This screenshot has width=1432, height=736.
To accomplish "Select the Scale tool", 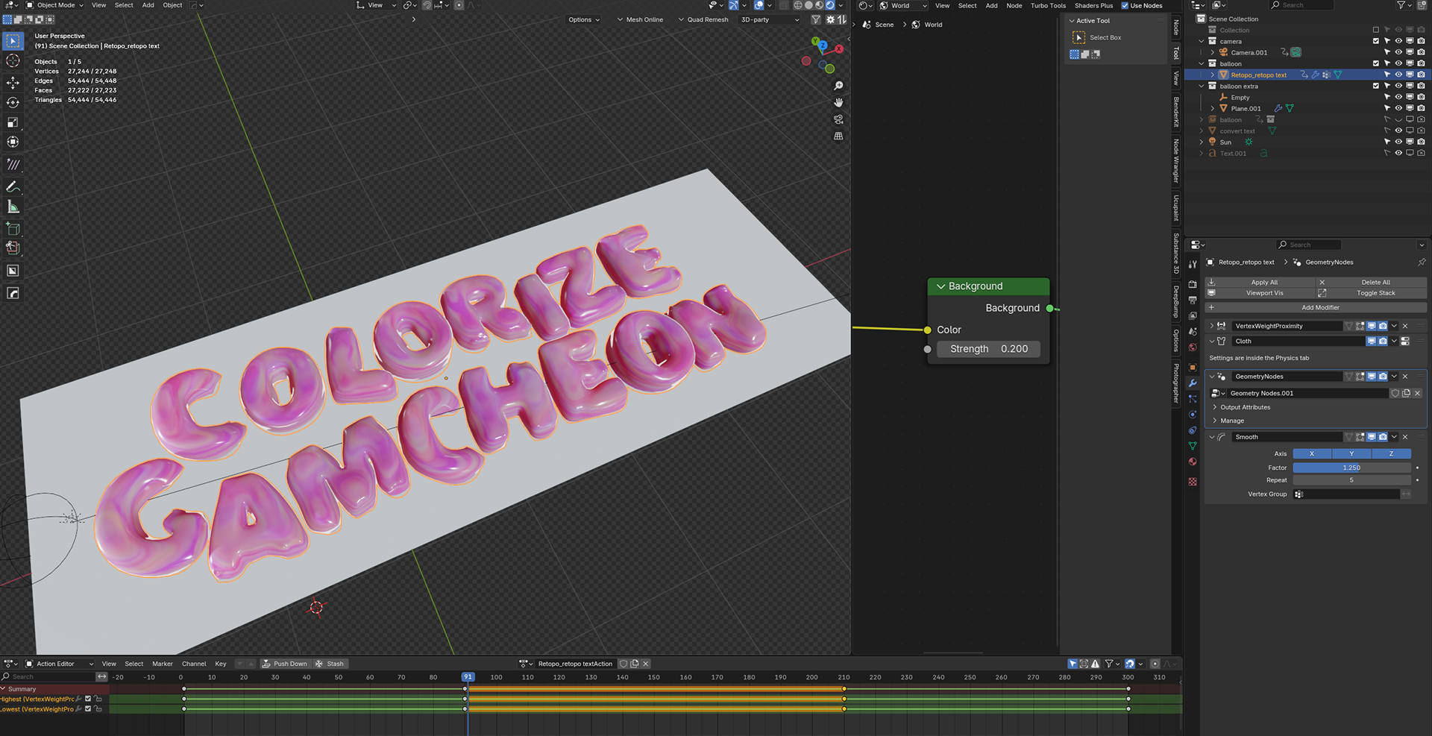I will click(13, 122).
